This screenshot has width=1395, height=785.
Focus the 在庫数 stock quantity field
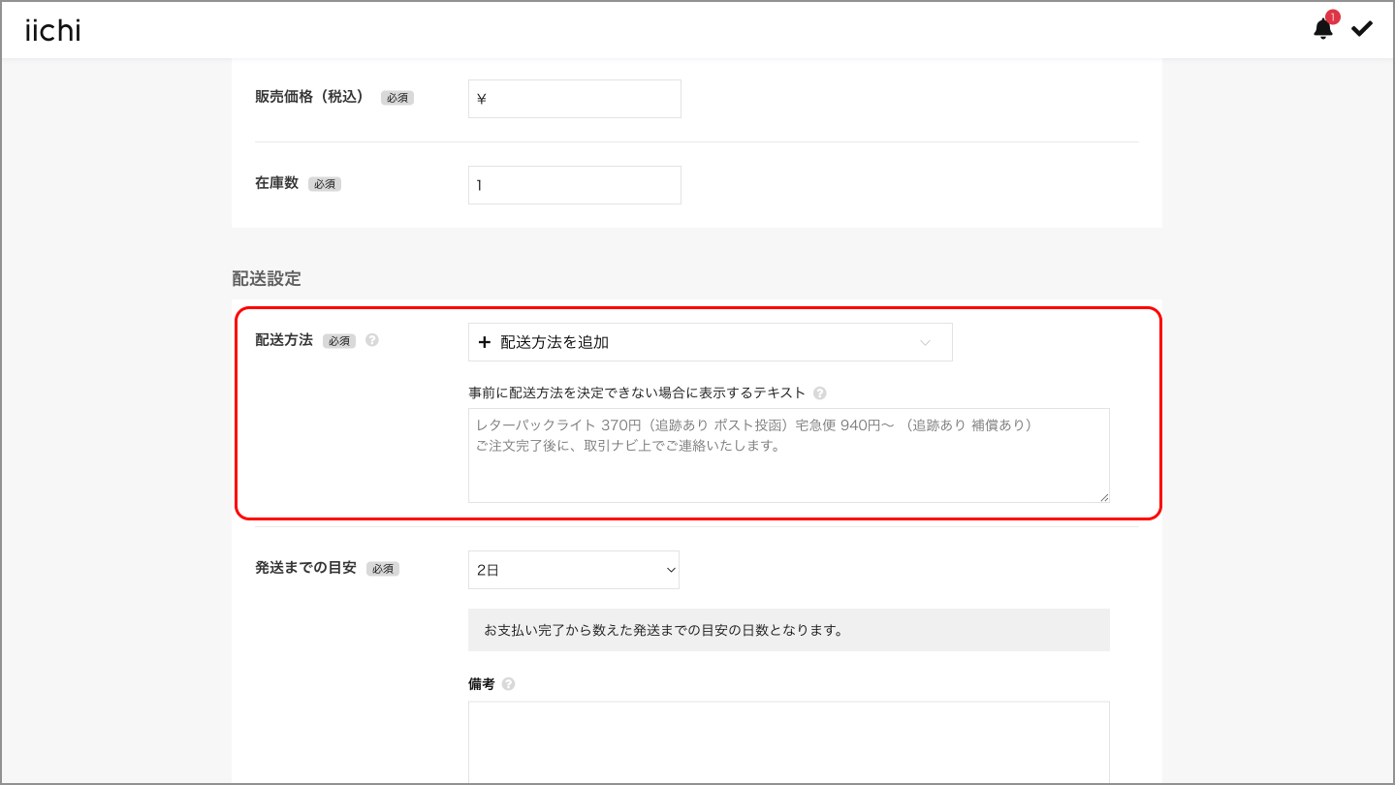tap(575, 185)
